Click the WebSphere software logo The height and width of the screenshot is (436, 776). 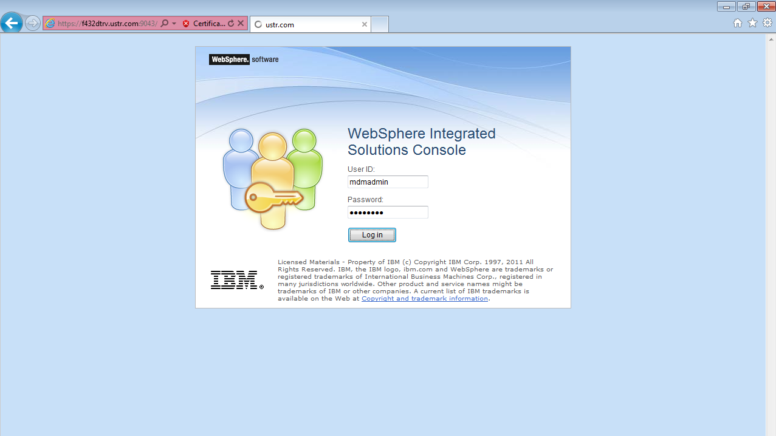pyautogui.click(x=244, y=60)
